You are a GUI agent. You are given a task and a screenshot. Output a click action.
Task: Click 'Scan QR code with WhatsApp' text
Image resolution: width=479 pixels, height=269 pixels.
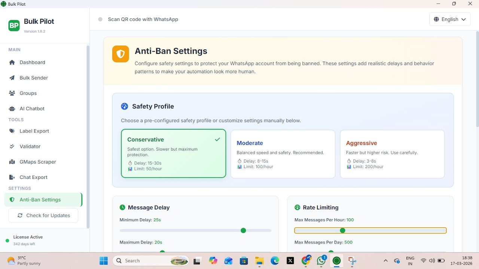click(x=143, y=19)
